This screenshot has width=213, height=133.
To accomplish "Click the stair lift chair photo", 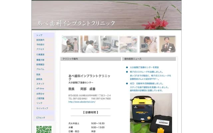I will [x=70, y=44].
